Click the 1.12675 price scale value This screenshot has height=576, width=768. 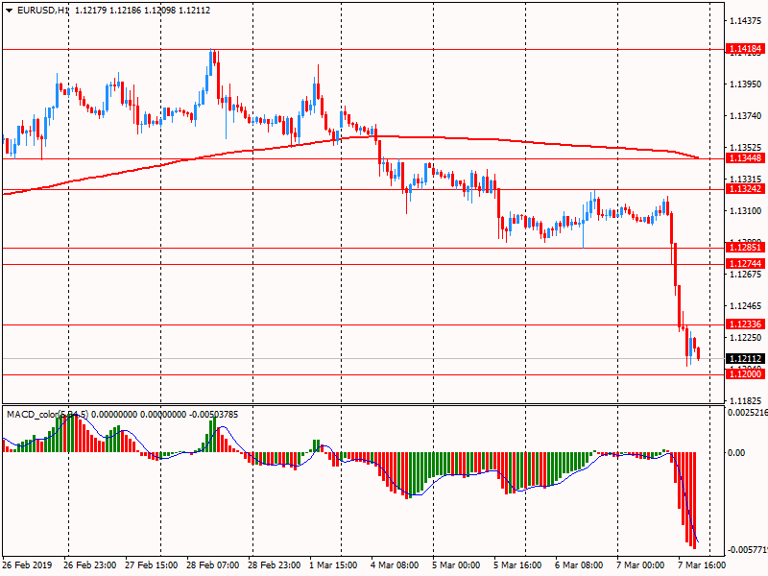[746, 275]
